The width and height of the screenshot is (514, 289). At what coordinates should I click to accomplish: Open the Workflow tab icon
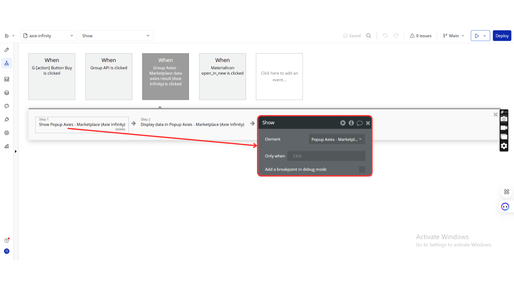point(7,63)
